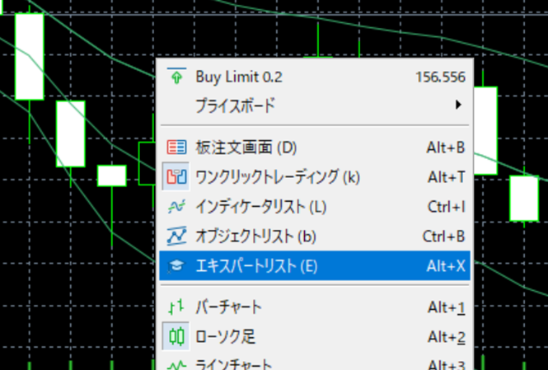548x370 pixels.
Task: Click the 板注文画面 depth of market icon
Action: point(176,148)
